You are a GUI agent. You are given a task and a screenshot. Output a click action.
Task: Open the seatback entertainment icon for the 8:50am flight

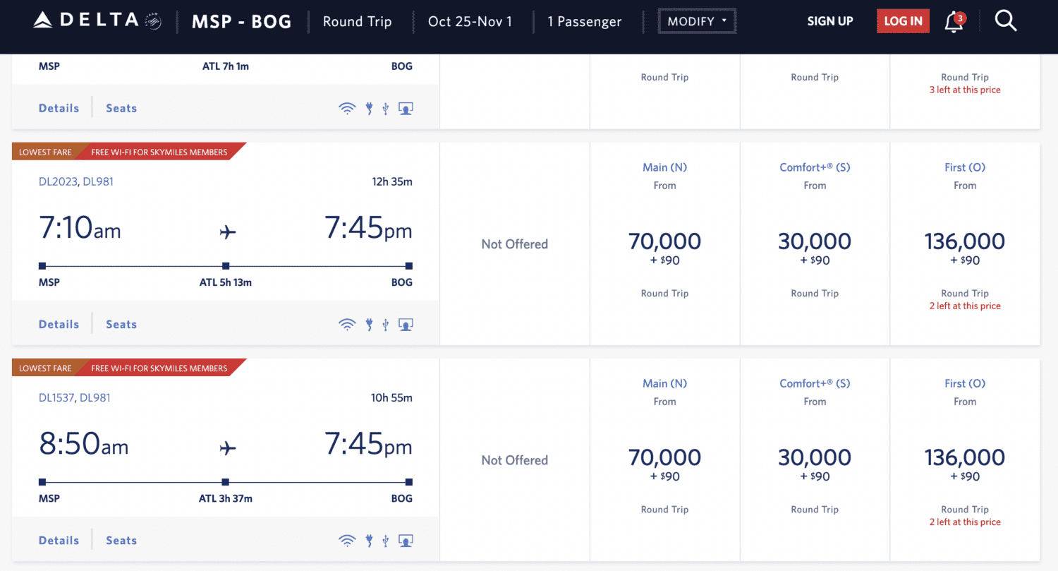406,540
